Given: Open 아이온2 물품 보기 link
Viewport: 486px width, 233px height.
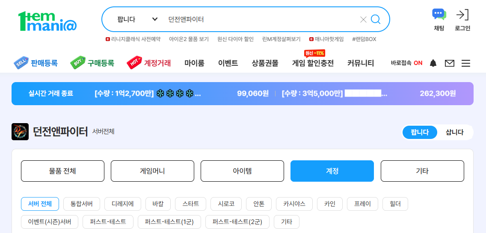Looking at the screenshot, I should [x=189, y=39].
